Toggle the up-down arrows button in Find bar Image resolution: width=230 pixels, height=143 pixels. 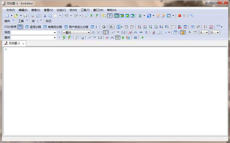coord(118,37)
